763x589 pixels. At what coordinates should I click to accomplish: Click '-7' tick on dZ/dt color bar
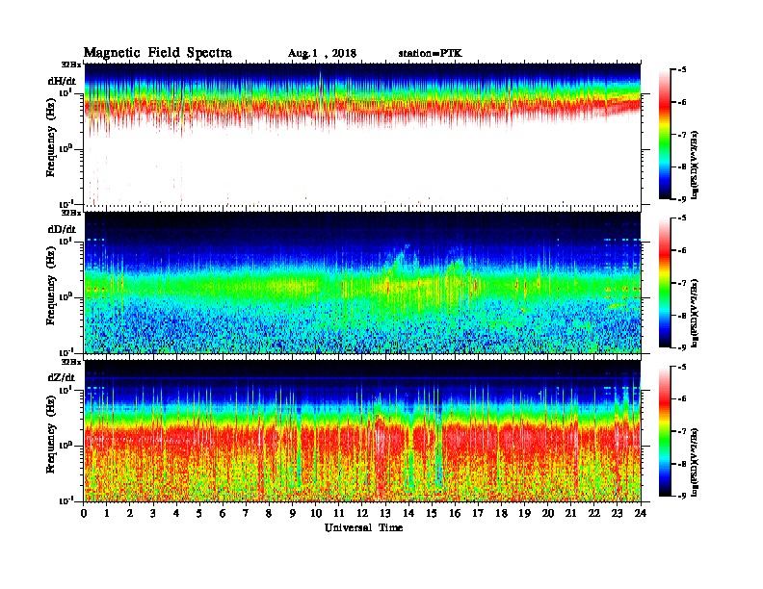pyautogui.click(x=682, y=431)
